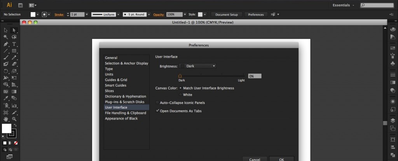Uncheck Open Documents As Tabs
Viewport: 398px width, 161px height.
tap(157, 111)
